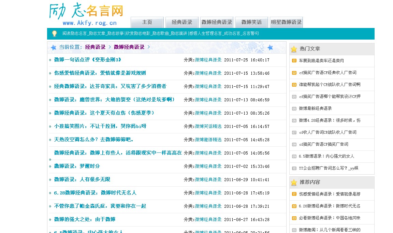Image resolution: width=393 pixels, height=233 pixels.
Task: Open hot article 微博最新经典语录
Action: click(315, 108)
